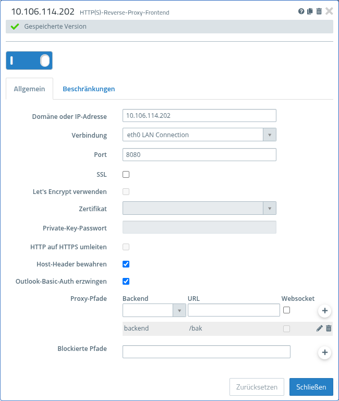Uncheck Host-Header bewahren
The width and height of the screenshot is (339, 401).
(x=126, y=264)
